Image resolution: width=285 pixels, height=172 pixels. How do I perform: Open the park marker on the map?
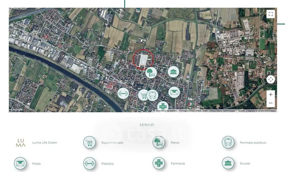click(151, 73)
